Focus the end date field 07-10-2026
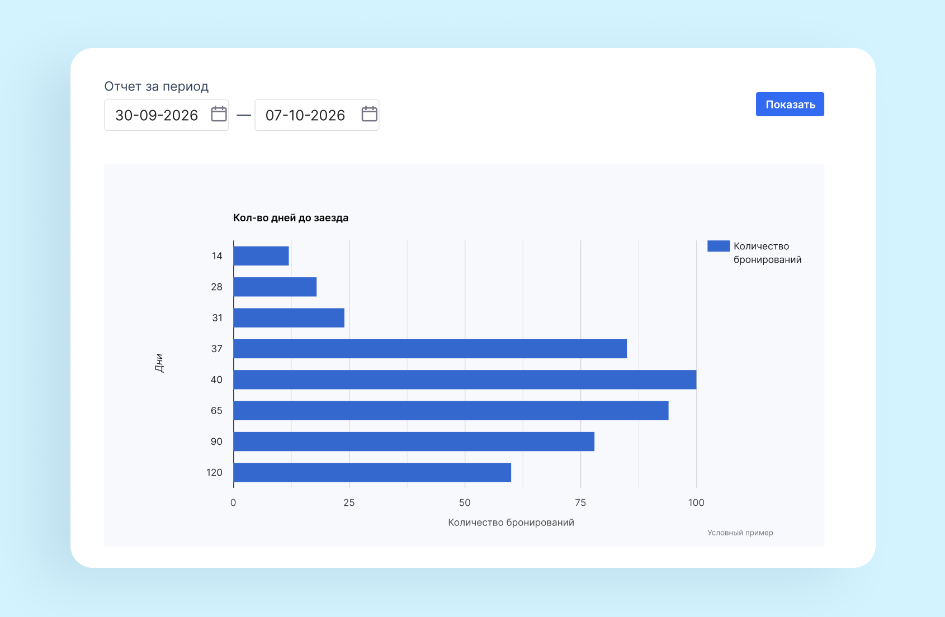The width and height of the screenshot is (945, 617). click(316, 115)
